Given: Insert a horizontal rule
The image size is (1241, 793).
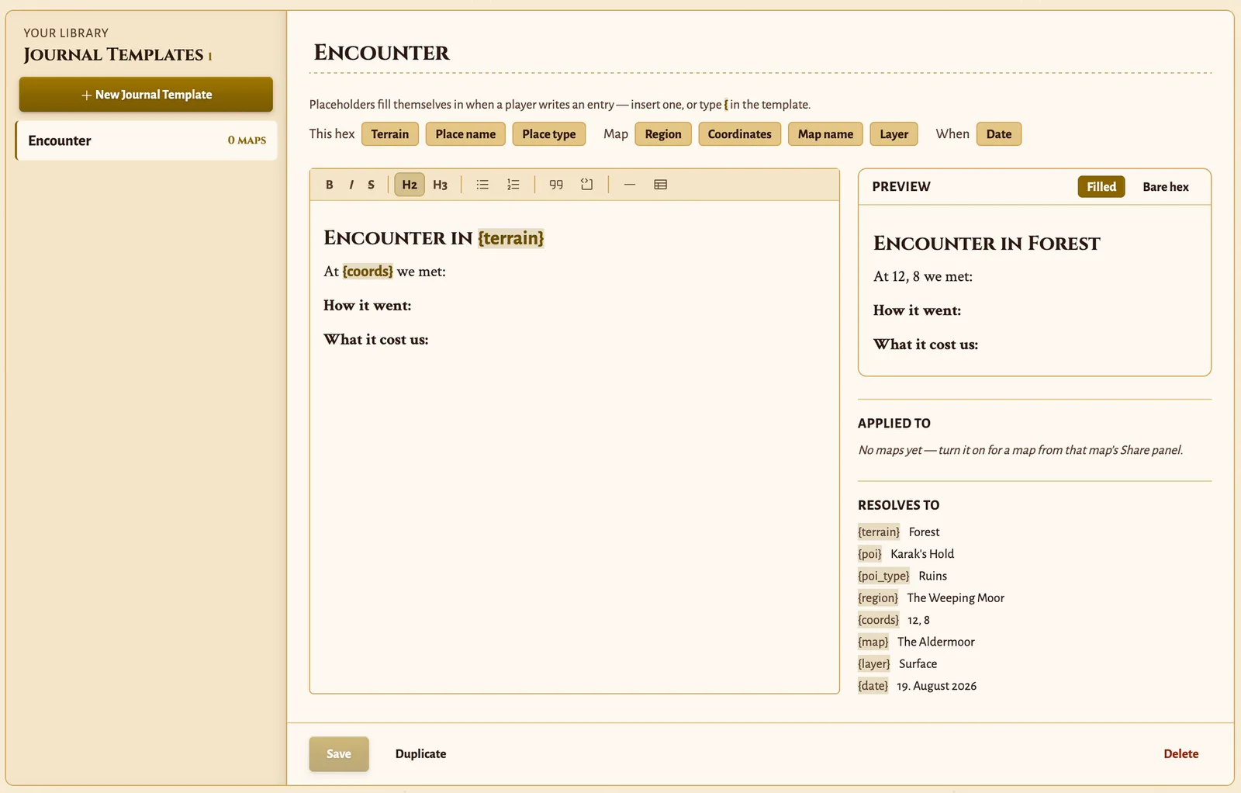Looking at the screenshot, I should (630, 185).
